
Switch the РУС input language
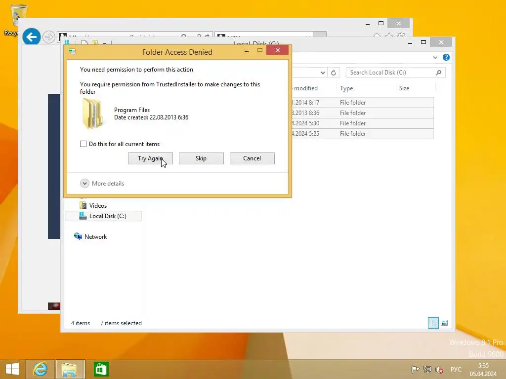[456, 369]
